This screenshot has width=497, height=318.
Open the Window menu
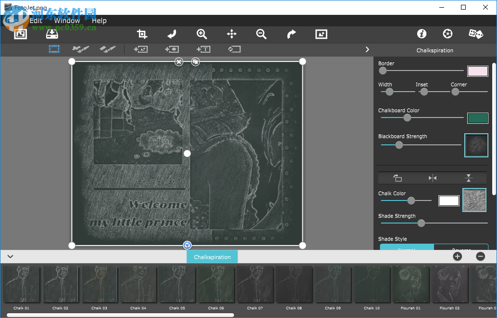pos(67,21)
